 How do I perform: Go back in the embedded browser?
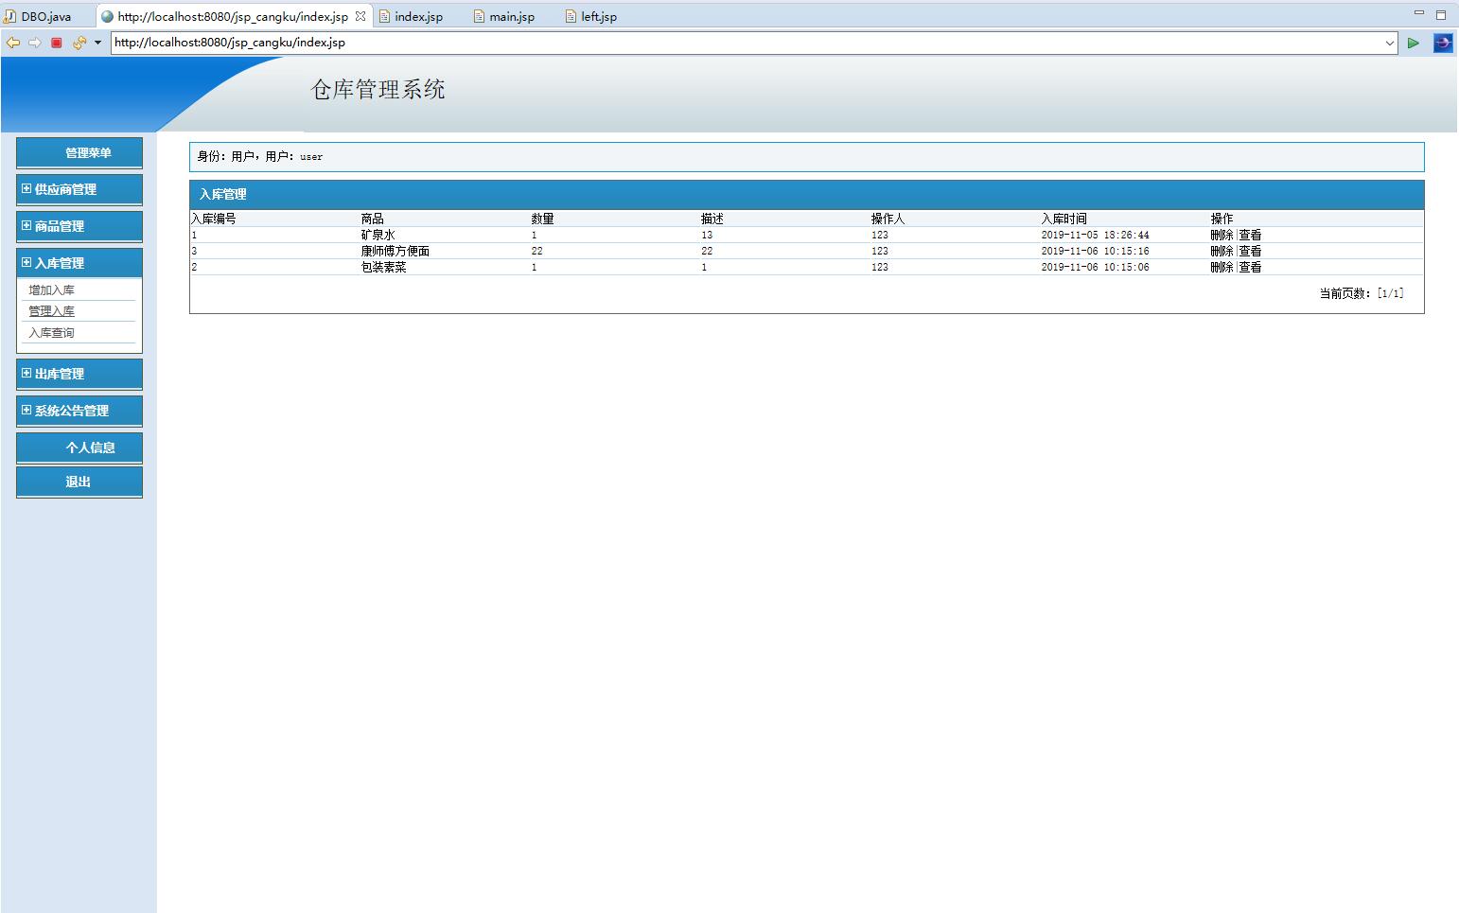13,43
